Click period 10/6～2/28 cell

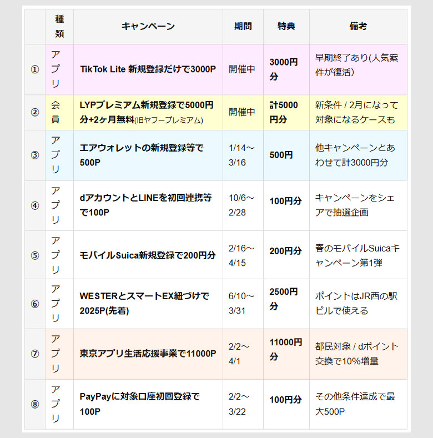click(243, 205)
